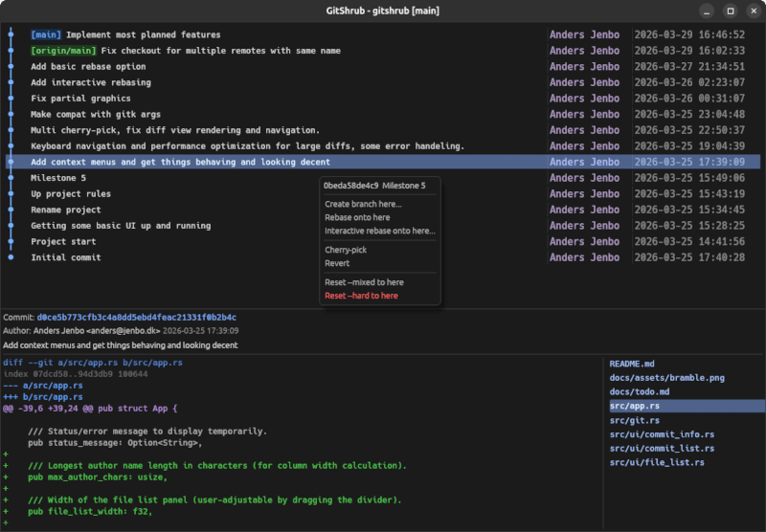This screenshot has height=532, width=766.
Task: Open commit hash d0ce5b773cfb3c4a8dd5 link
Action: point(137,318)
